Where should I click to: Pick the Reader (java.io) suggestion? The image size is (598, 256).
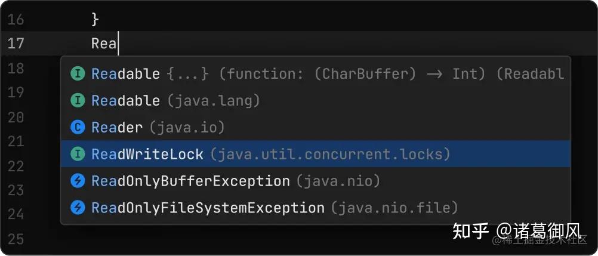coord(158,127)
